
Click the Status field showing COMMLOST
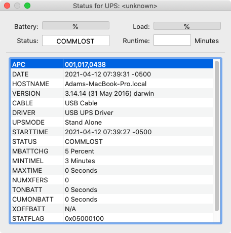(75, 41)
